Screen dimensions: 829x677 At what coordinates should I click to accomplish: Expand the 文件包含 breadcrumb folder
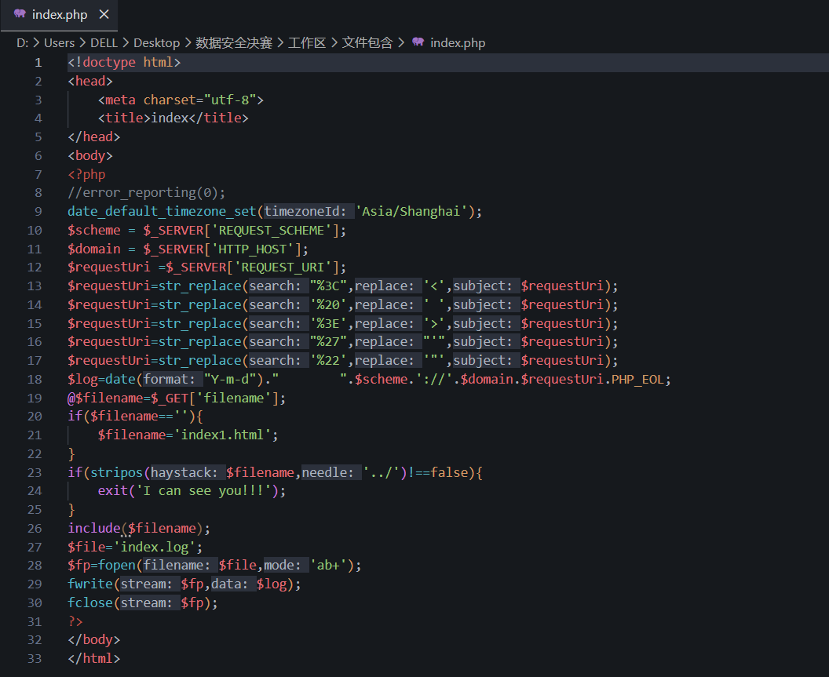tap(367, 42)
